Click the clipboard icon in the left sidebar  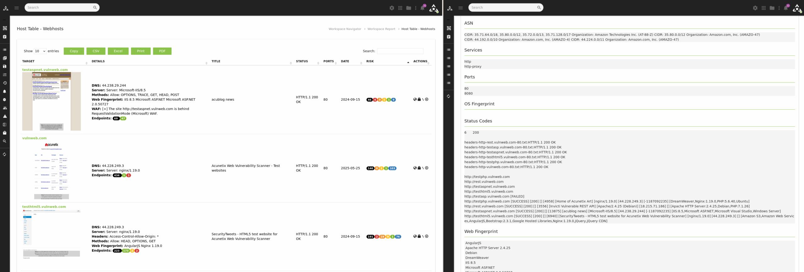point(5,37)
